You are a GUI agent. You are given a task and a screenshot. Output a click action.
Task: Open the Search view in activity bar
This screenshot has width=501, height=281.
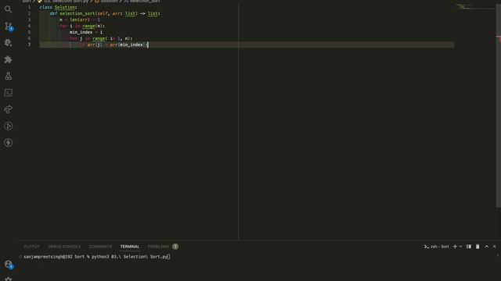click(8, 9)
